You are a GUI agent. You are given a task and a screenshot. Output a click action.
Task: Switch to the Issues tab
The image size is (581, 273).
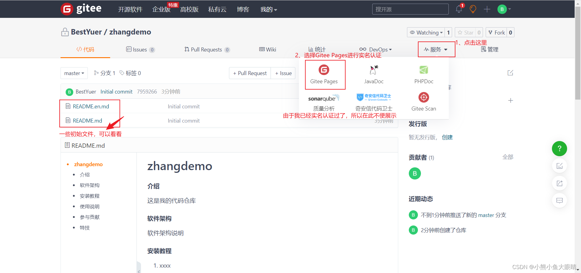140,49
